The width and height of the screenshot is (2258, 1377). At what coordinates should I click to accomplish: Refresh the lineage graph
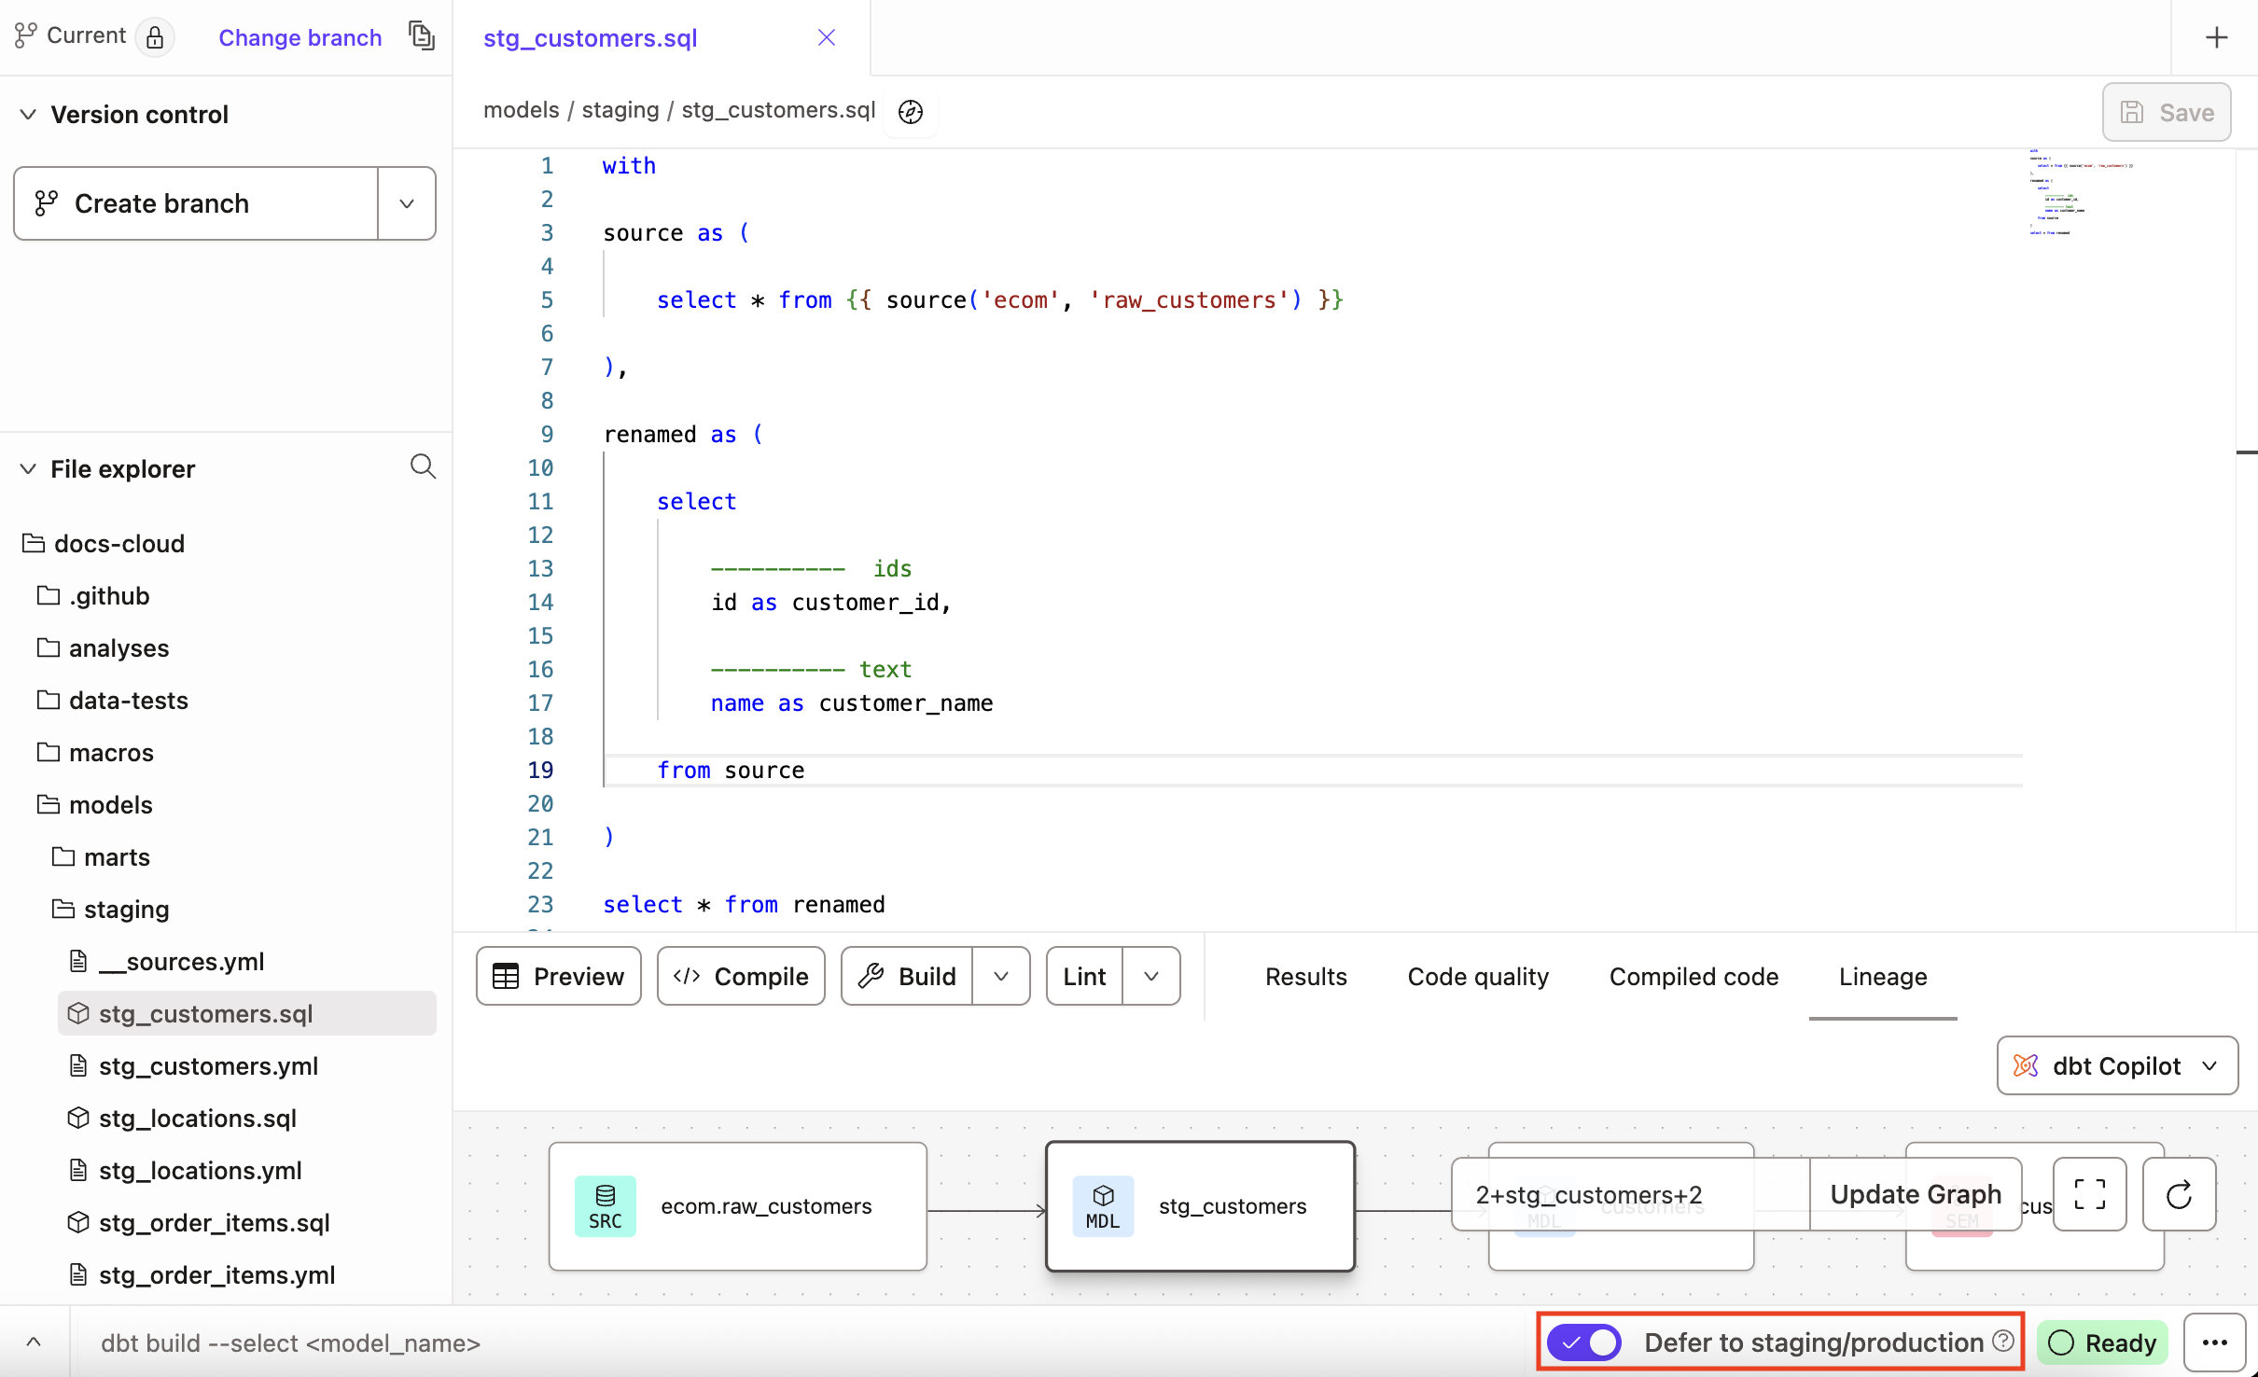pyautogui.click(x=2179, y=1195)
